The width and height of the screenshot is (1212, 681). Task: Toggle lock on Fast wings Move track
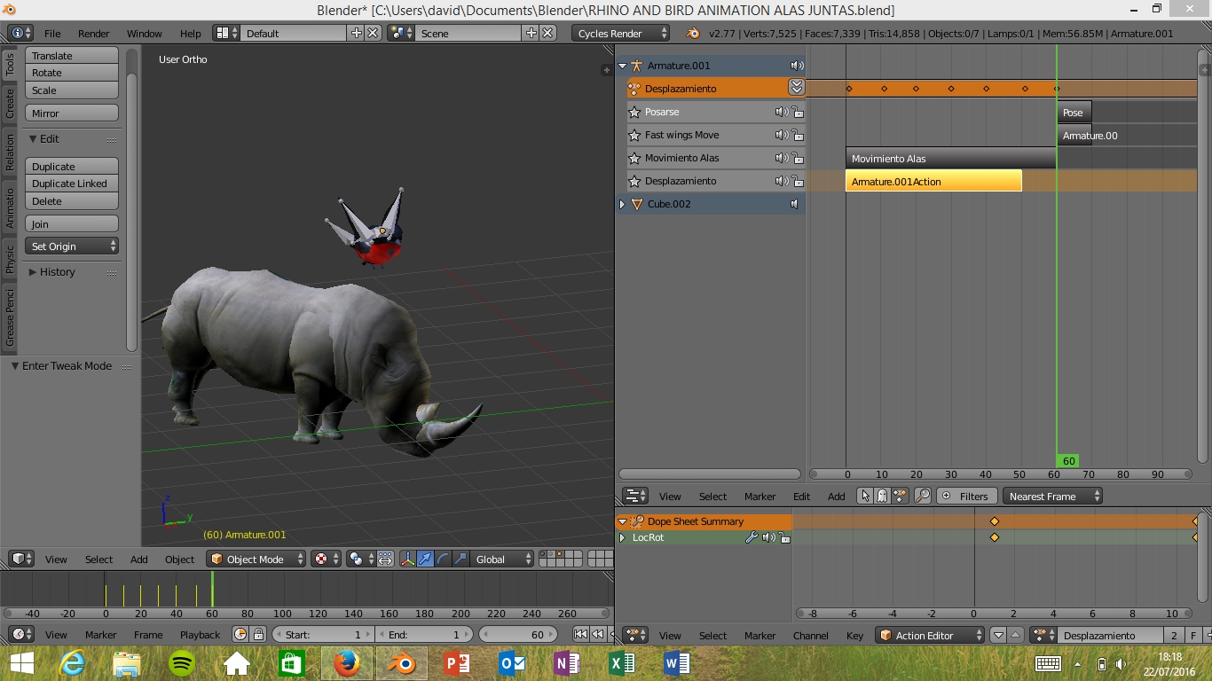tap(798, 136)
